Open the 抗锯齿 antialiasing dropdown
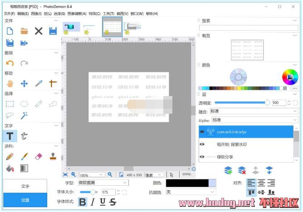Screen dimensions: 303x212 (x=191, y=192)
